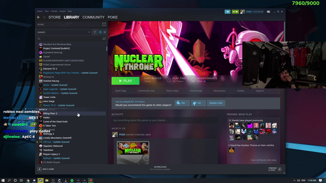Click the achievements progress bar
The image size is (326, 183).
point(210,81)
